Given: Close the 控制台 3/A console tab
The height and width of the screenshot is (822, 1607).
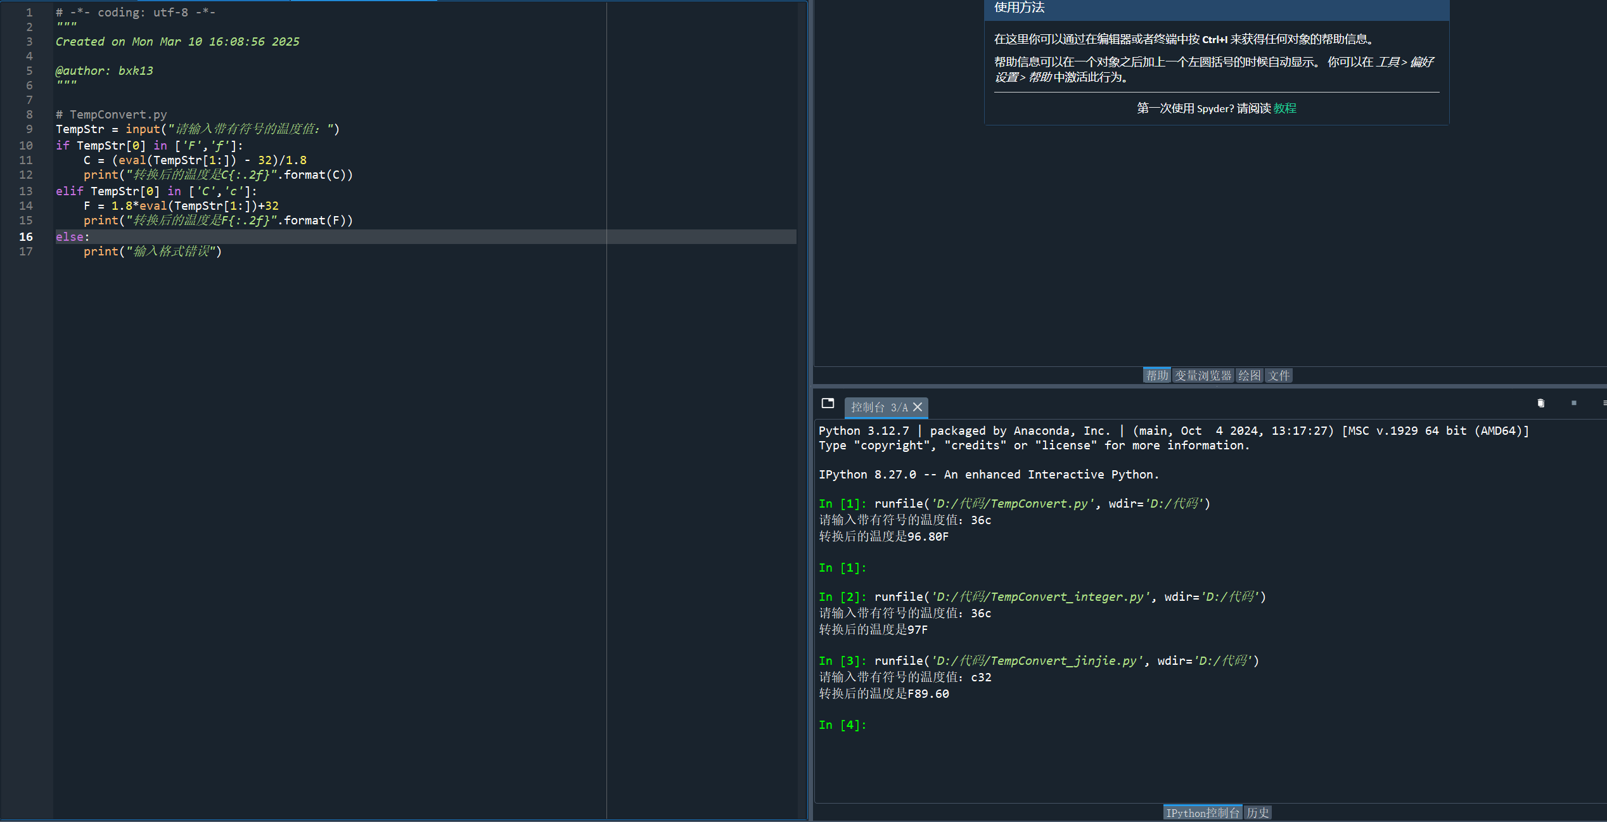Looking at the screenshot, I should point(918,407).
